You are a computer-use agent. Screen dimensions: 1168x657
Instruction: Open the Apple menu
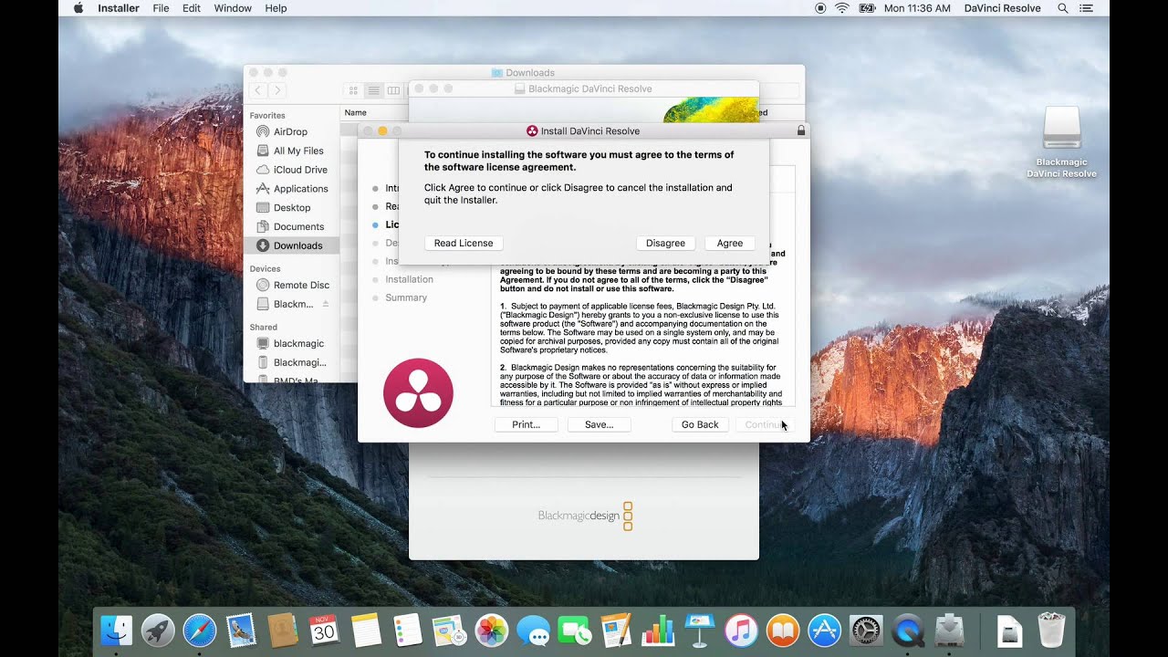coord(78,8)
